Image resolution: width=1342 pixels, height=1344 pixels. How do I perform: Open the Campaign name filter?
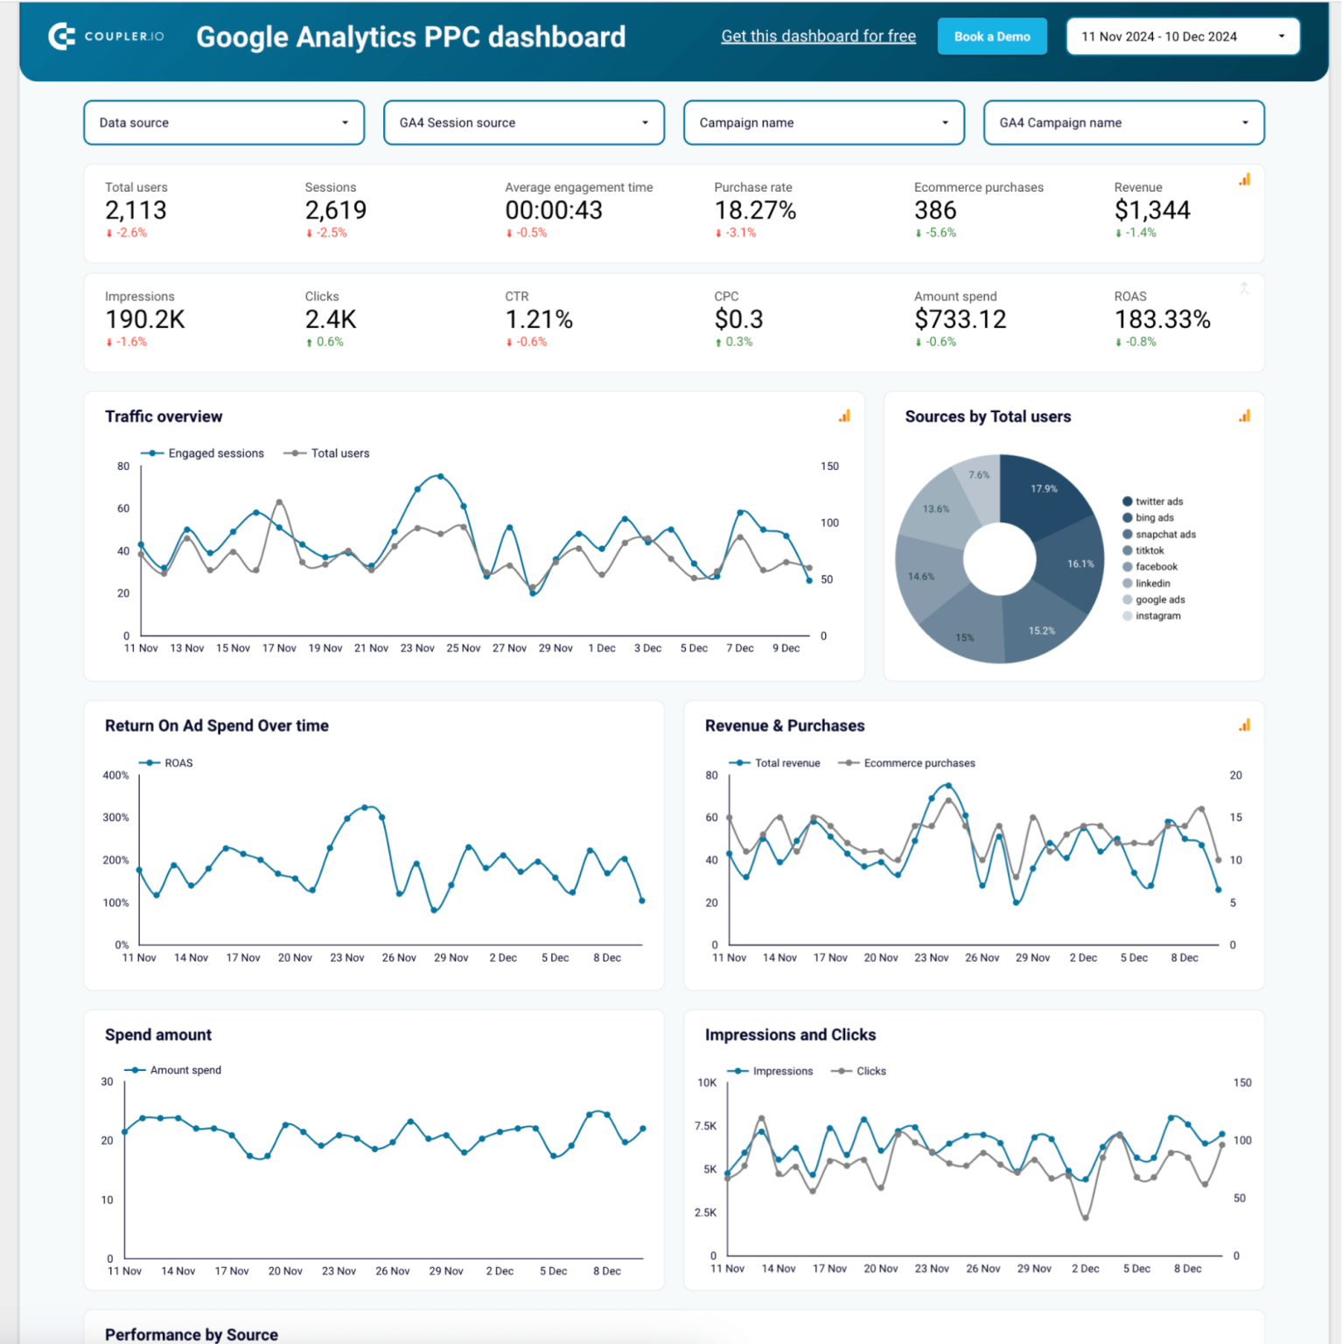tap(822, 122)
